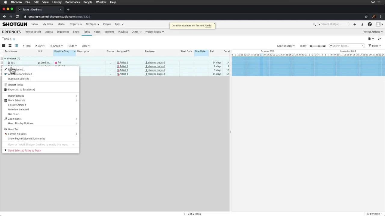385x216 pixels.
Task: Open the Gantt Display dropdown
Action: (286, 46)
